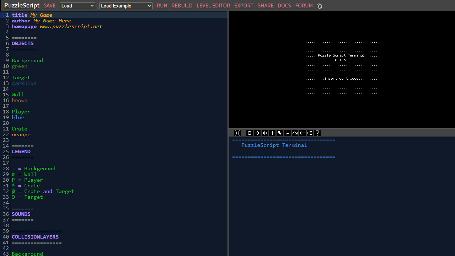Screen dimensions: 455x256
Task: Click the 'green' color value
Action: pos(20,66)
